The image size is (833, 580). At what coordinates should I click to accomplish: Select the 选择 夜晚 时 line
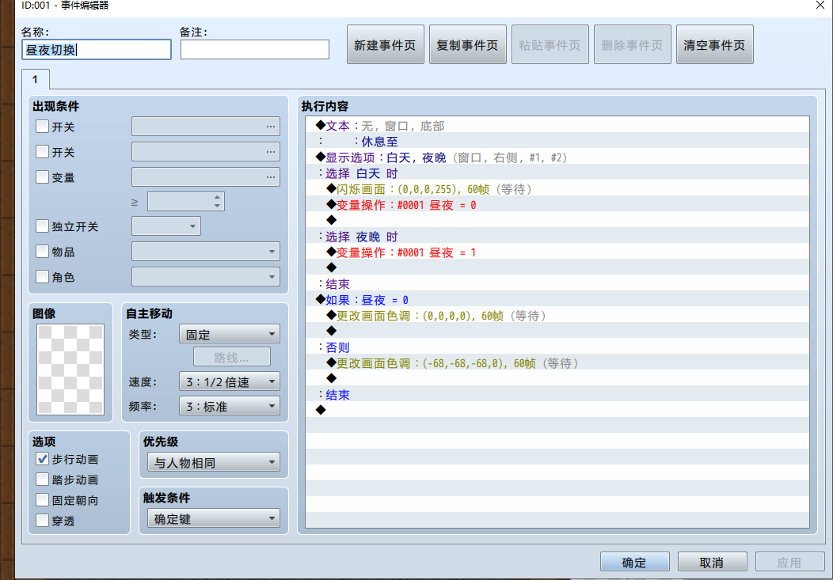557,237
